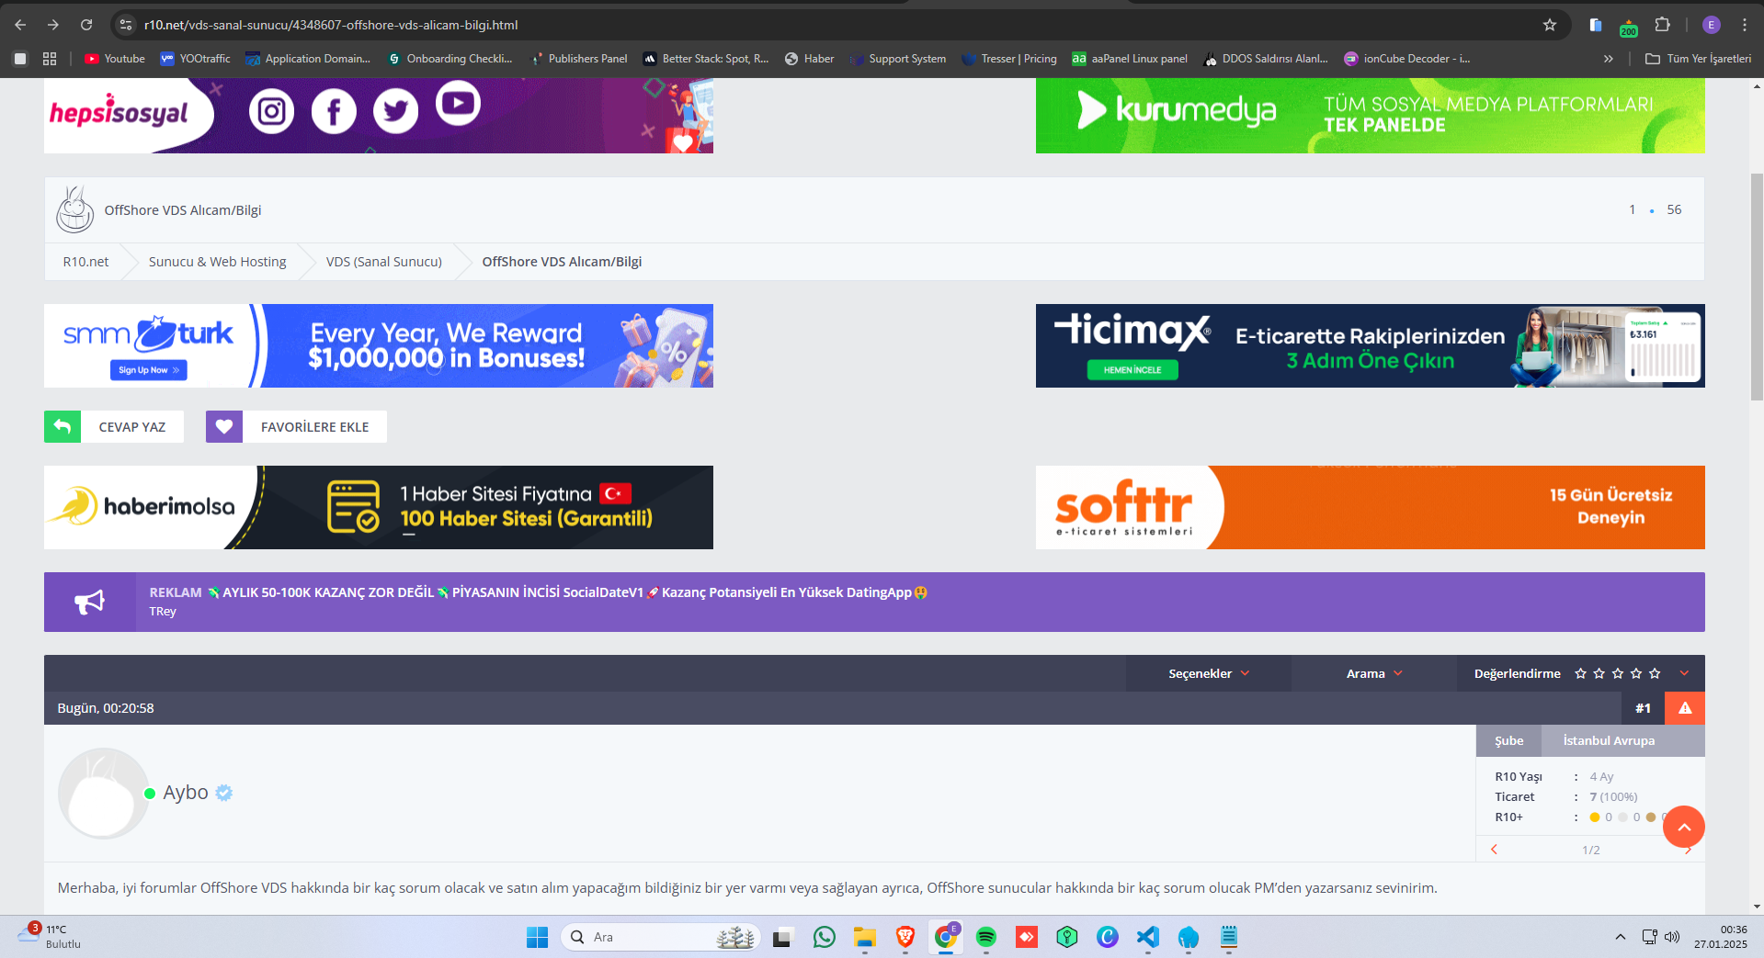
Task: Open the Tüm Yer İşaretleri folder
Action: tap(1698, 59)
